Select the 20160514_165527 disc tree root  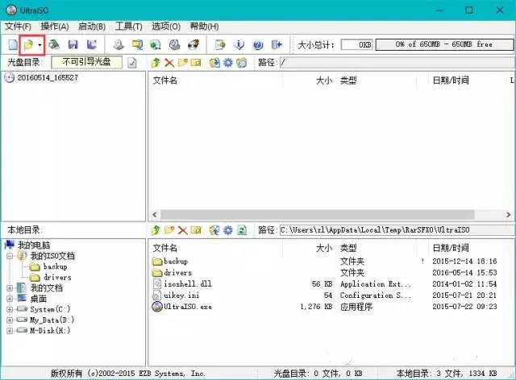(48, 77)
